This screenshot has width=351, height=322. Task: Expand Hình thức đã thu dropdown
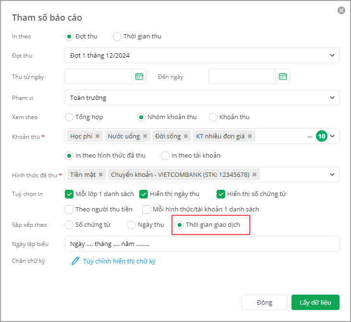coord(332,174)
